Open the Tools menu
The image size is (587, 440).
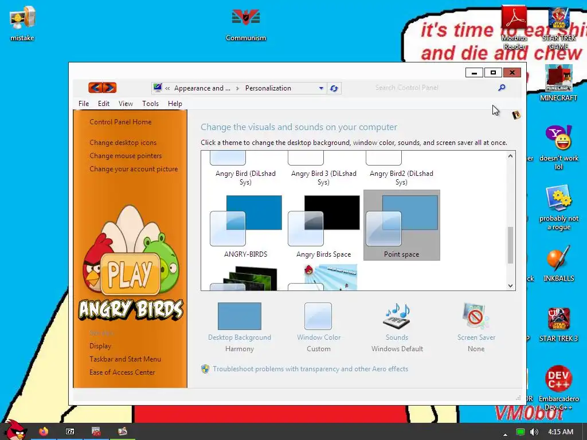click(x=150, y=104)
